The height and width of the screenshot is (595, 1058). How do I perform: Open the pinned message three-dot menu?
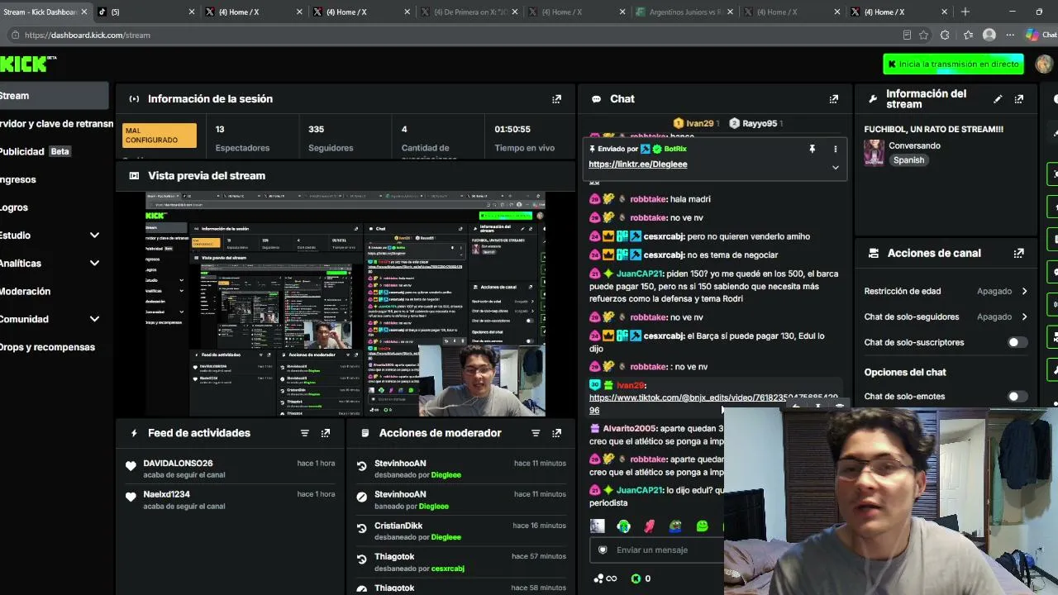pyautogui.click(x=835, y=149)
